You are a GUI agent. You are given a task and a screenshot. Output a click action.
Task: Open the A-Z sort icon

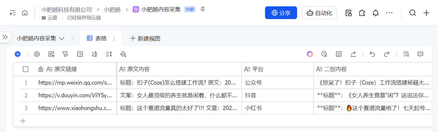[x=94, y=54]
